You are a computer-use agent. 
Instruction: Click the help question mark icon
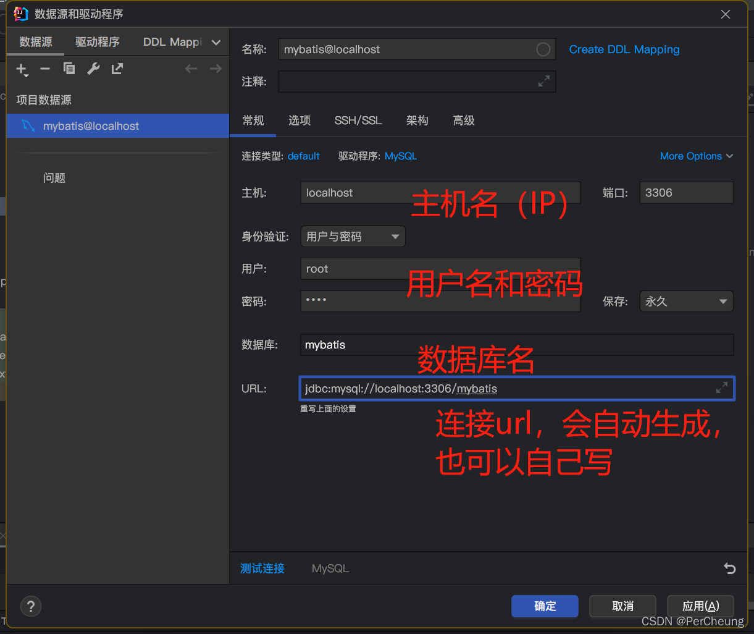click(x=30, y=606)
